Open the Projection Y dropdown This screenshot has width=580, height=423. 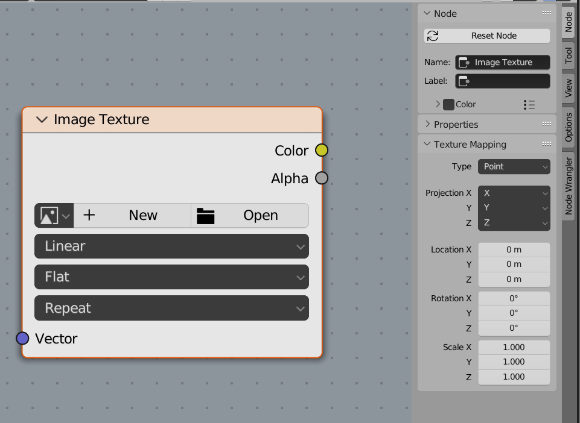click(x=514, y=208)
